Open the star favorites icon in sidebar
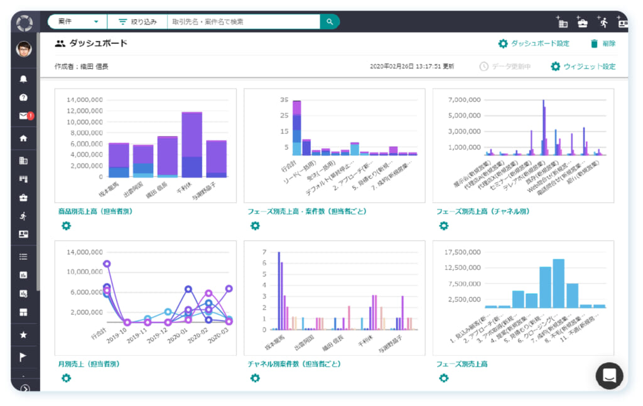The width and height of the screenshot is (643, 406). [24, 334]
